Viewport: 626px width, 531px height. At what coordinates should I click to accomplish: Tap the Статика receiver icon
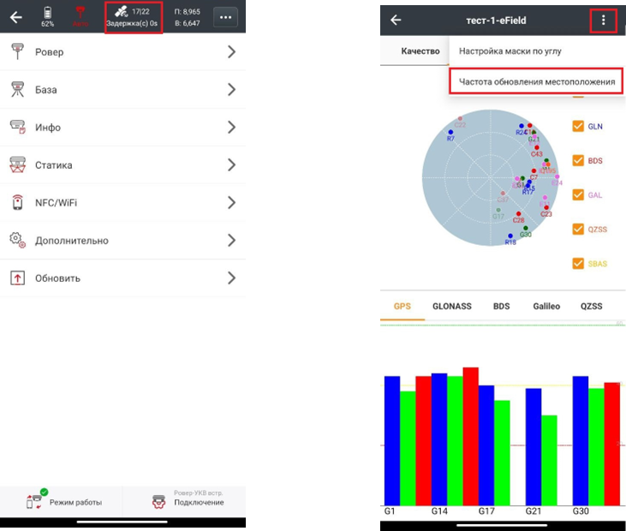17,165
